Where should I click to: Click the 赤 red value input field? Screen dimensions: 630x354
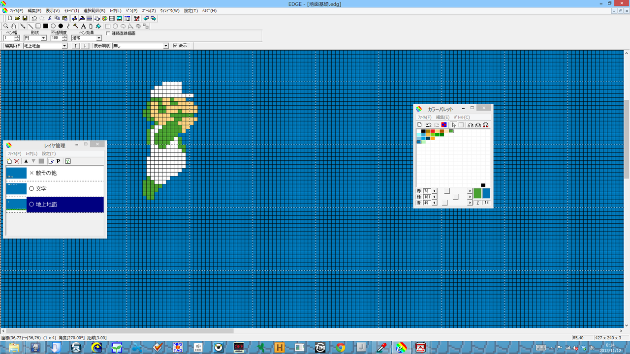(x=427, y=191)
